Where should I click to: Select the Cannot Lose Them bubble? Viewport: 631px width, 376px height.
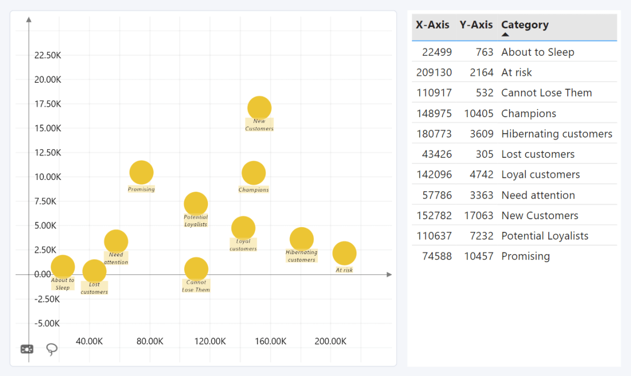coord(196,269)
